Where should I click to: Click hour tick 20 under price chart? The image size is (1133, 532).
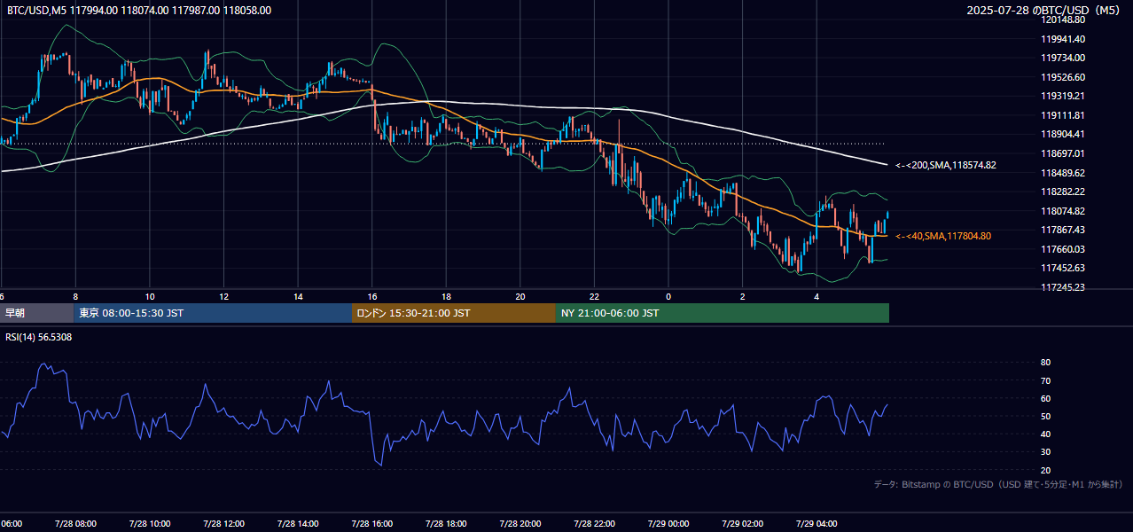click(520, 297)
